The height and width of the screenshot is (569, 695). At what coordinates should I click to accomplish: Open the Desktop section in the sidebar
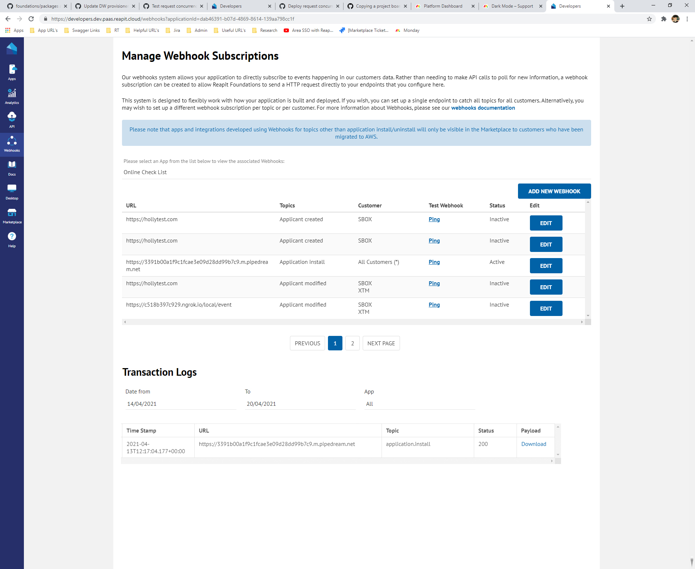point(12,191)
